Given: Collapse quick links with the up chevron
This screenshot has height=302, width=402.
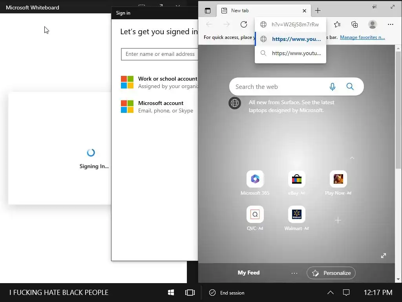Looking at the screenshot, I should (x=352, y=158).
